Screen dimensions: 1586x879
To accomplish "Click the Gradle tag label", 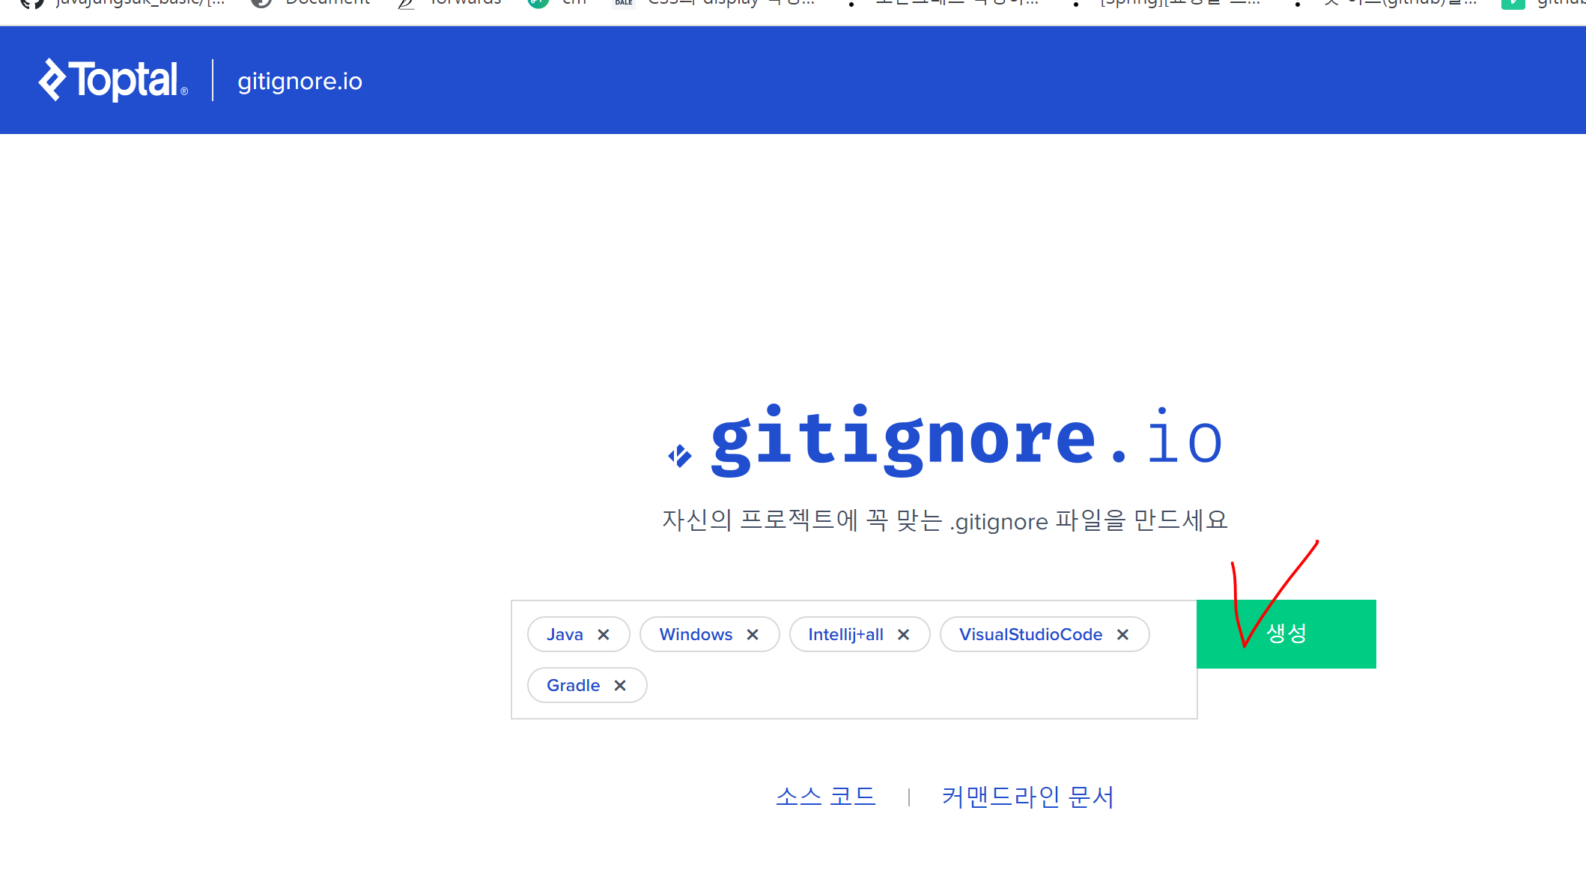I will coord(573,686).
